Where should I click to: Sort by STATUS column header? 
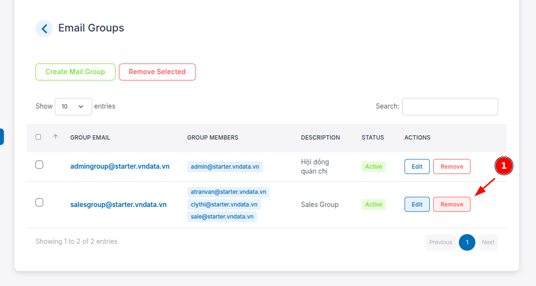(x=373, y=138)
